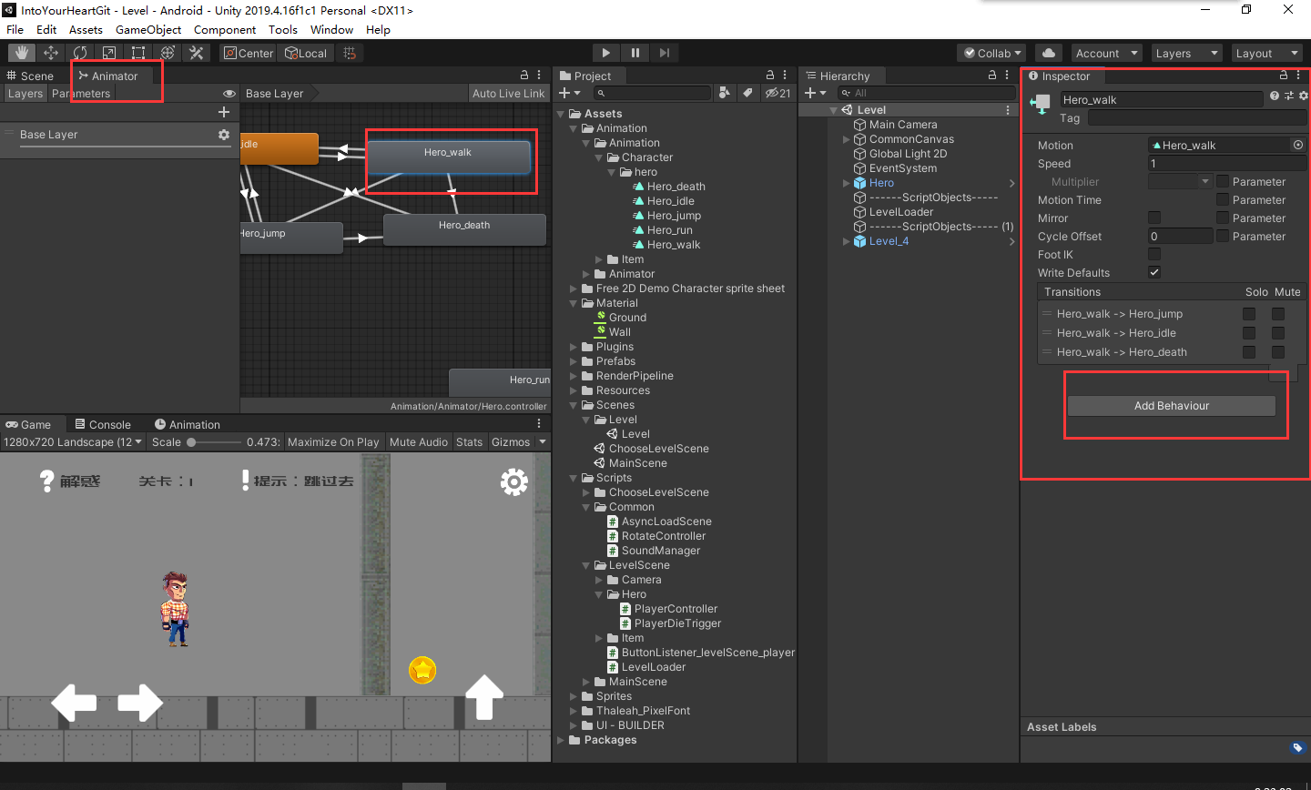
Task: Open the Account dropdown
Action: coord(1106,53)
